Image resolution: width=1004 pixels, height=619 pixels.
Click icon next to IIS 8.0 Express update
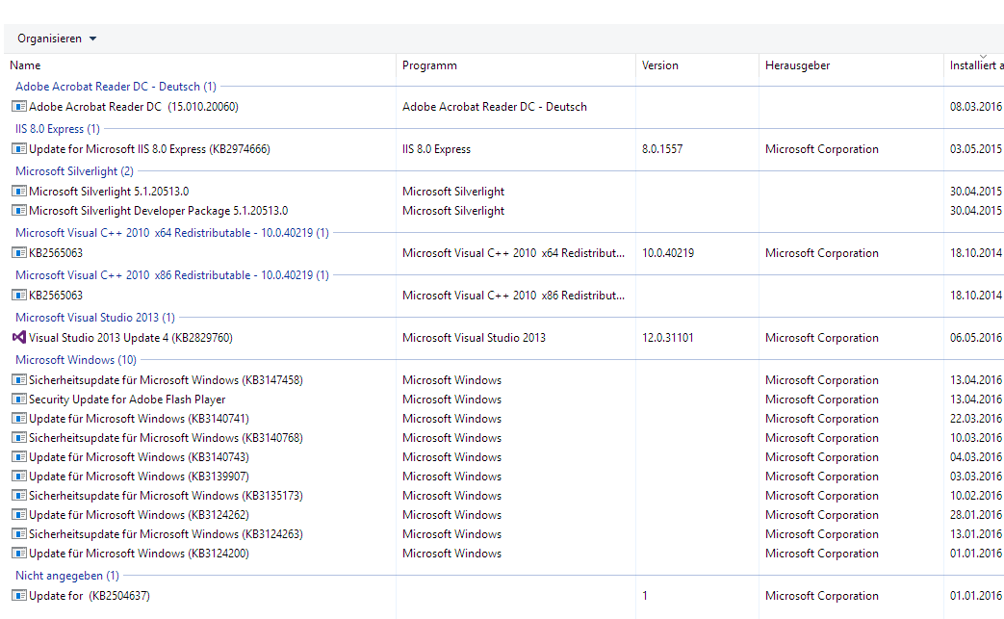(x=19, y=149)
